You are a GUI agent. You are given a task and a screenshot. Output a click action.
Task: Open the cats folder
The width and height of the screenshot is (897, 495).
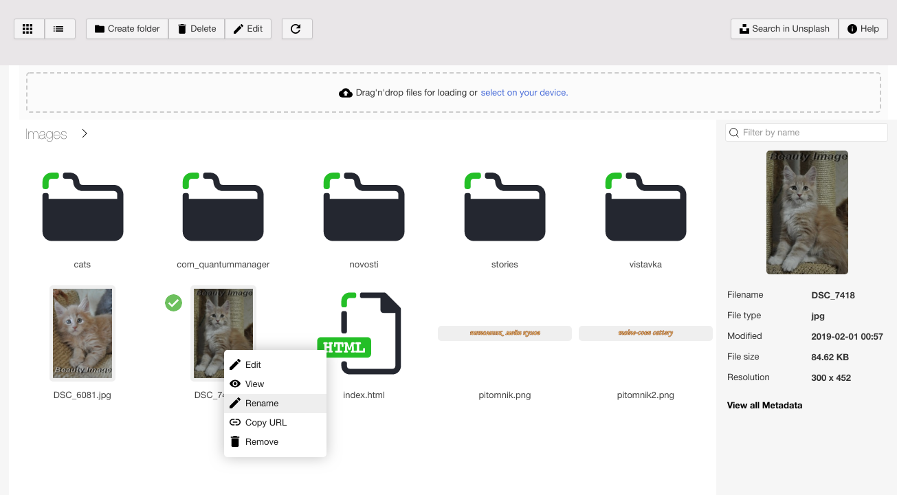[x=82, y=206]
